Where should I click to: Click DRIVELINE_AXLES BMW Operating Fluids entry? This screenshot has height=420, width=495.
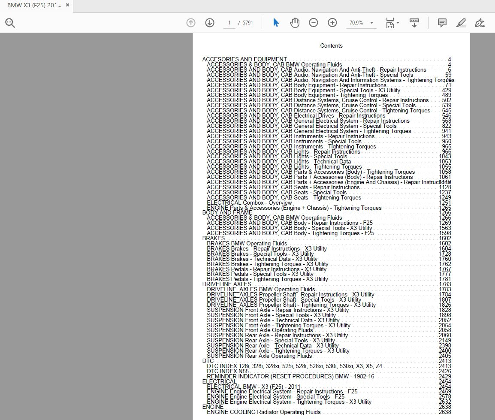point(261,289)
